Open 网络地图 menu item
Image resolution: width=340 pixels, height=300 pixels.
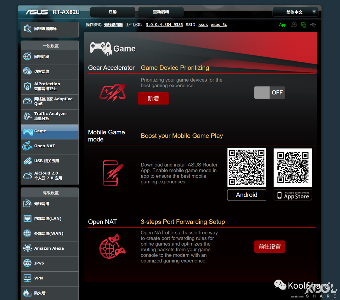click(x=50, y=57)
